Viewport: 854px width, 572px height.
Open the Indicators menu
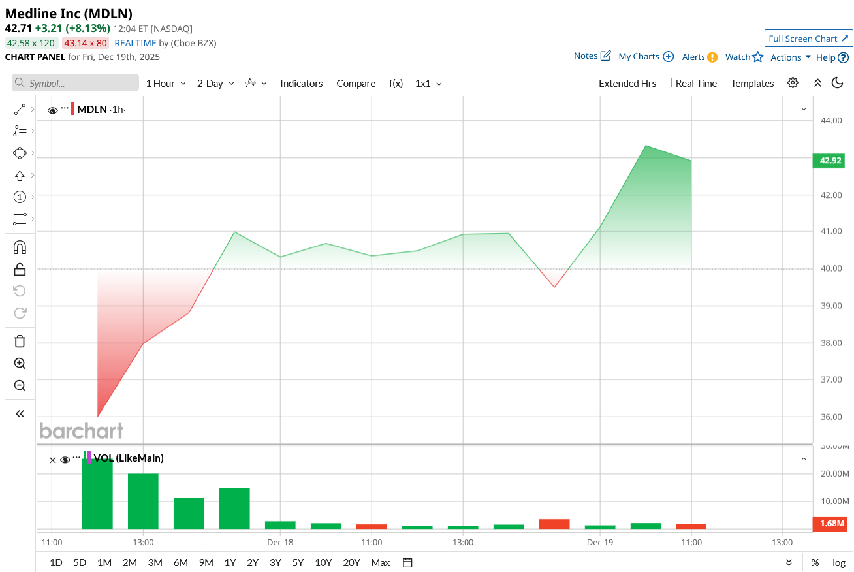(x=302, y=84)
